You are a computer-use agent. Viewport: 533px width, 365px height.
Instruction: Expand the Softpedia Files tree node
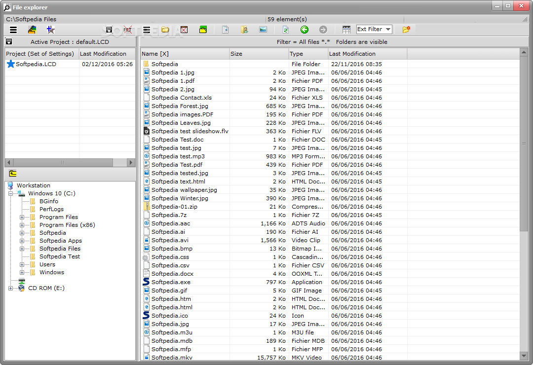22,249
